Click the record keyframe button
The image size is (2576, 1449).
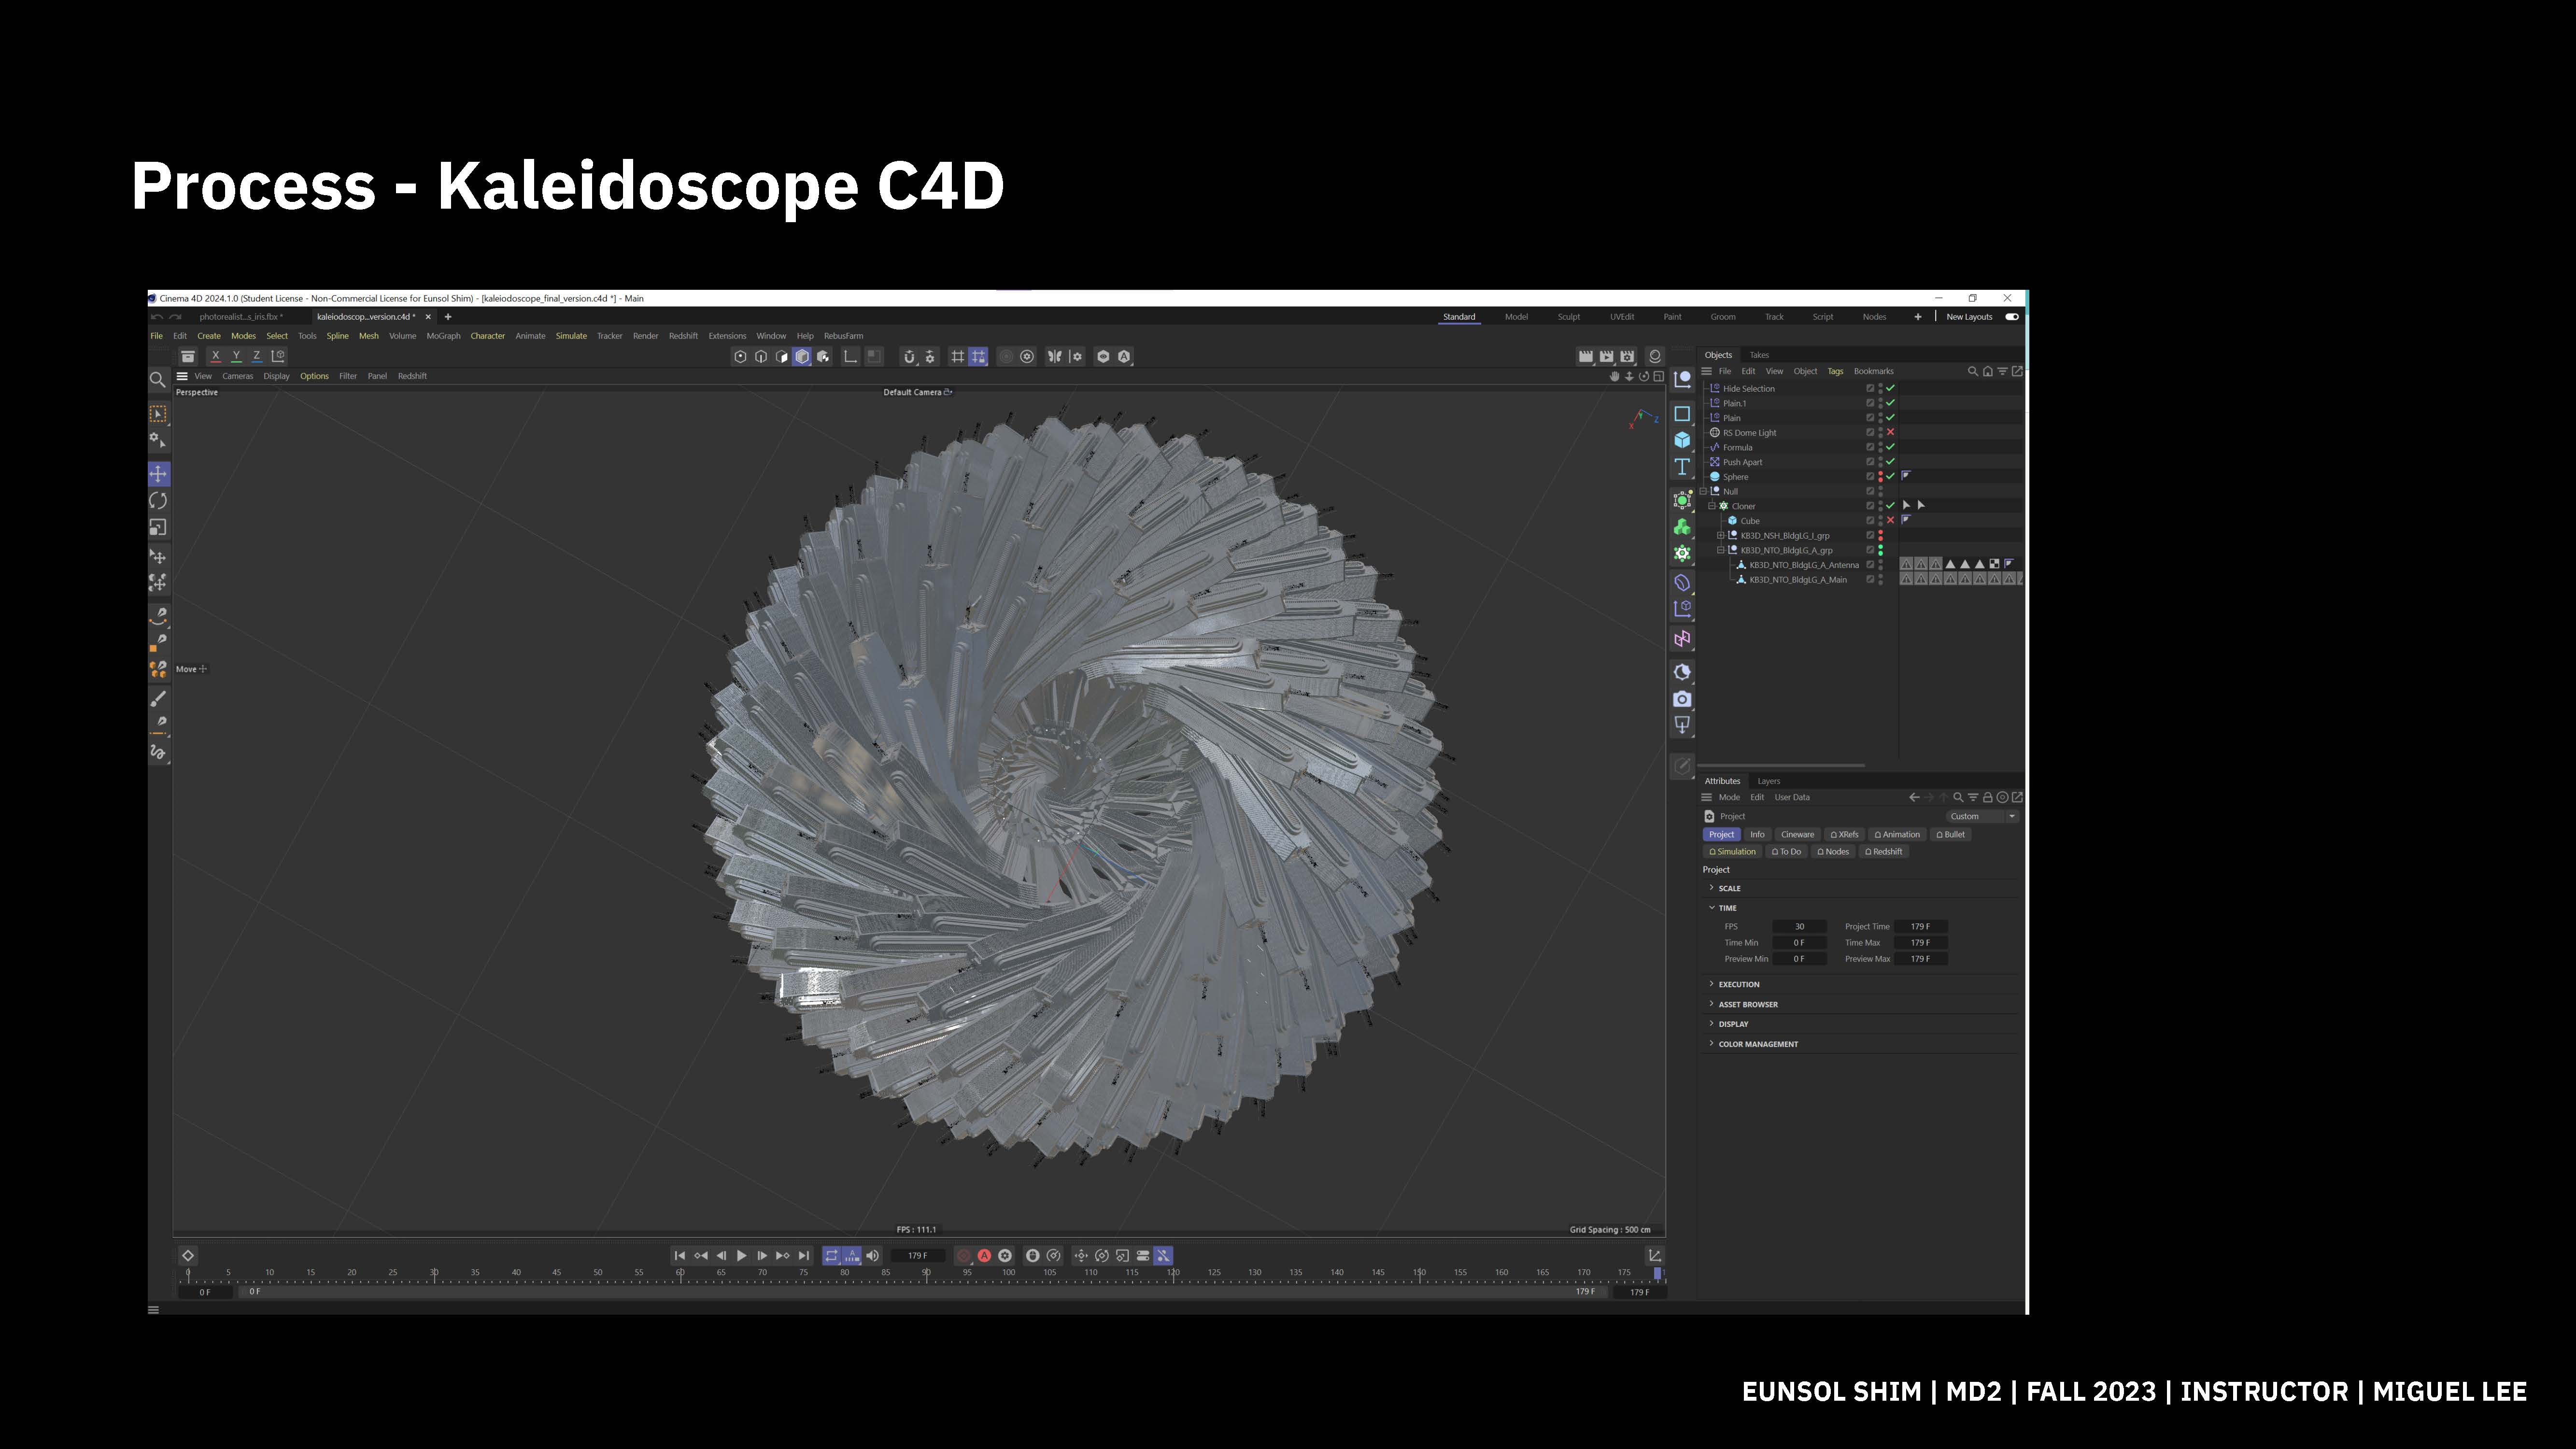[964, 1256]
